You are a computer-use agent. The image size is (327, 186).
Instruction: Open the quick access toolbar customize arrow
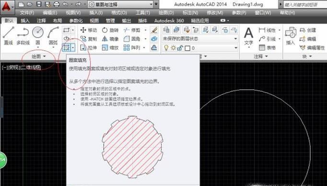coord(156,4)
